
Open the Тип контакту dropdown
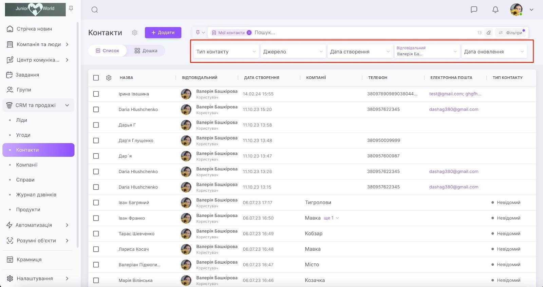pyautogui.click(x=226, y=52)
